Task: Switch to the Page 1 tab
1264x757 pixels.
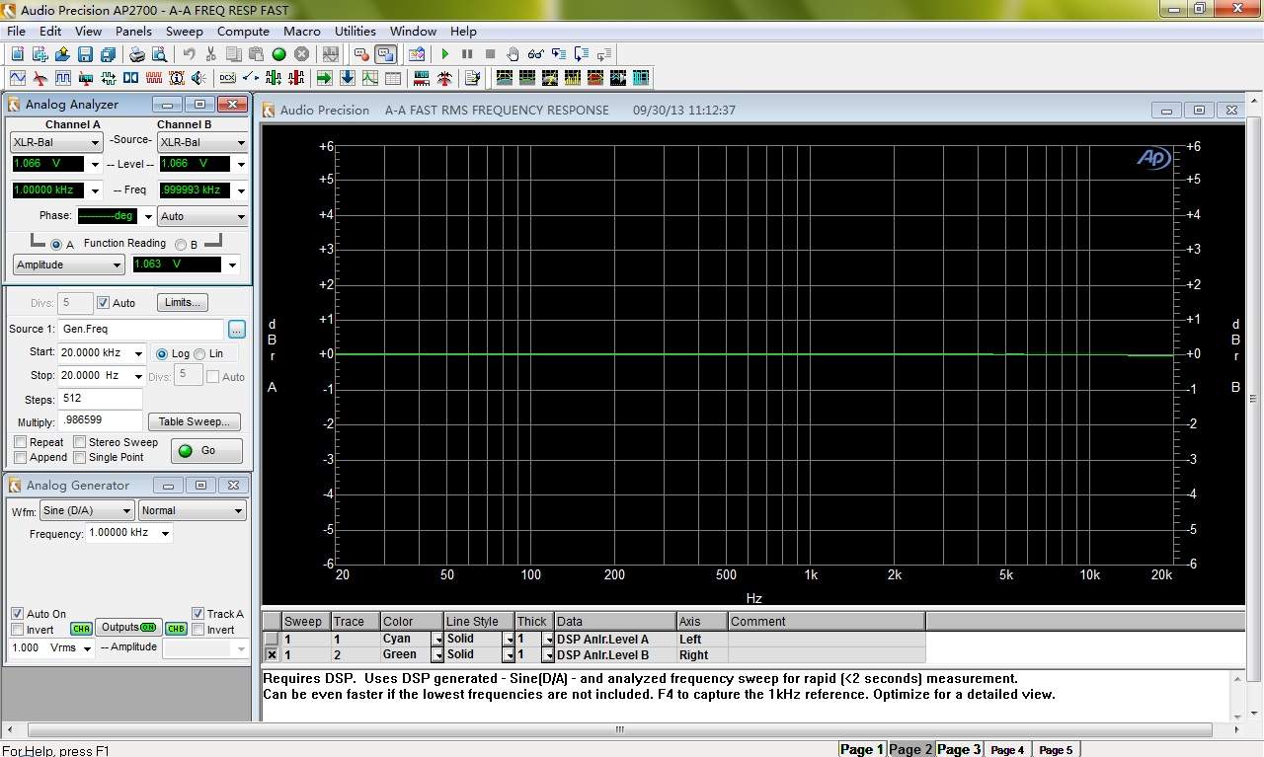Action: (x=862, y=749)
